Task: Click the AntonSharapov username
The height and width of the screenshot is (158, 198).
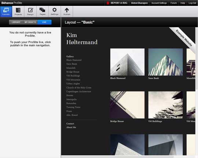Action: pyautogui.click(x=139, y=3)
